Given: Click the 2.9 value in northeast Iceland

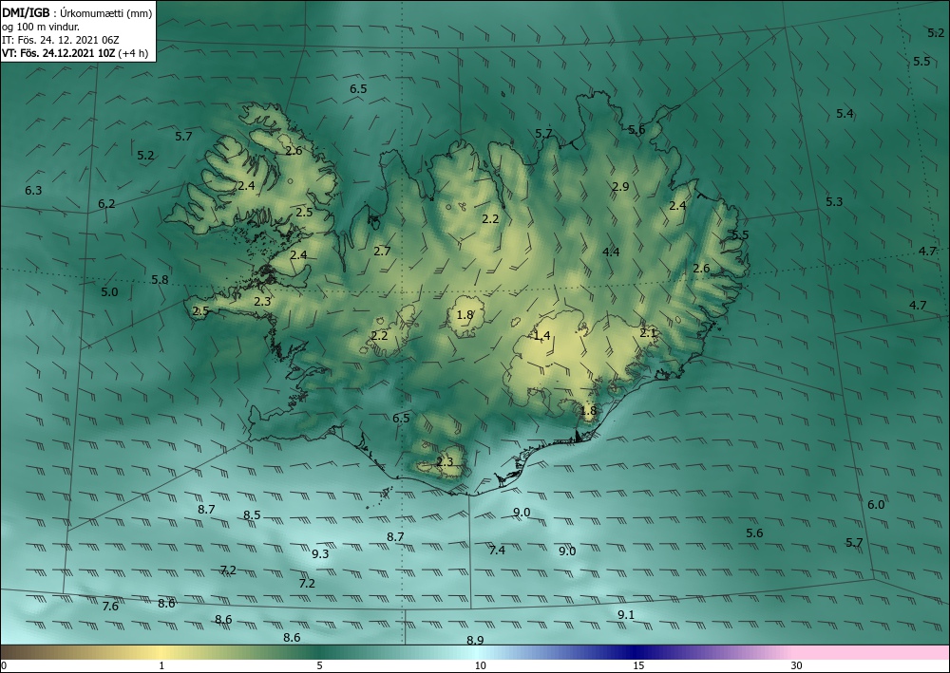Looking at the screenshot, I should pos(620,186).
